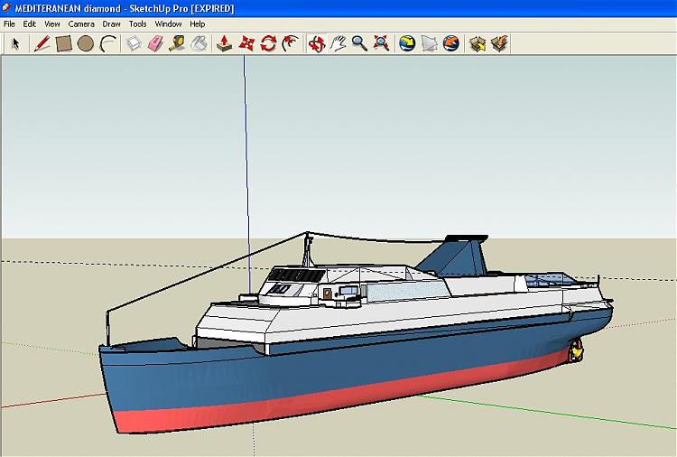The width and height of the screenshot is (677, 457).
Task: Click the Make Component icon
Action: coord(134,43)
